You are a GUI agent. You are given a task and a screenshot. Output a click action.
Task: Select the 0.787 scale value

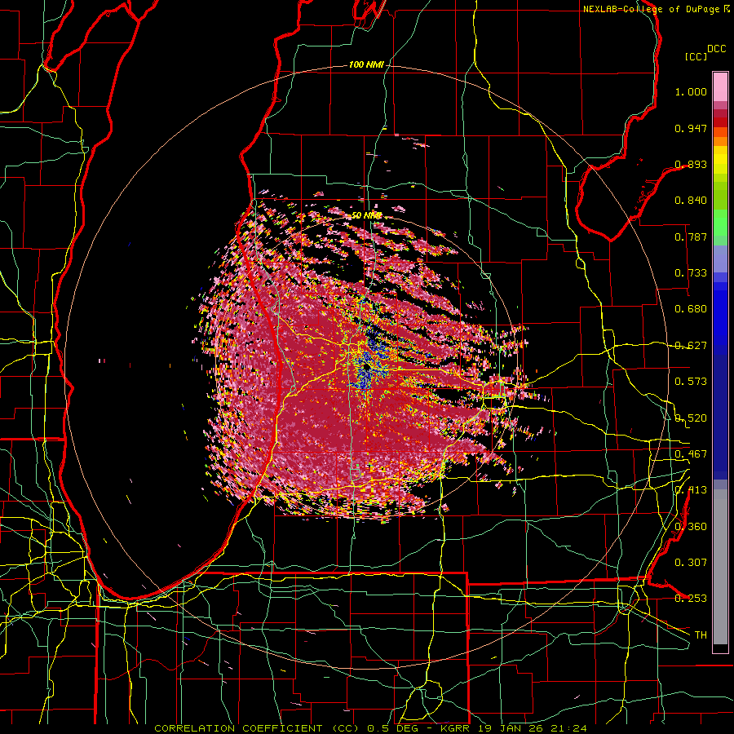click(x=691, y=237)
